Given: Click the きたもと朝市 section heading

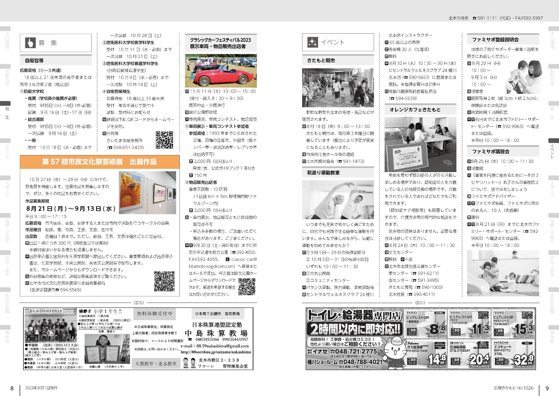Looking at the screenshot, I should click(x=338, y=60).
